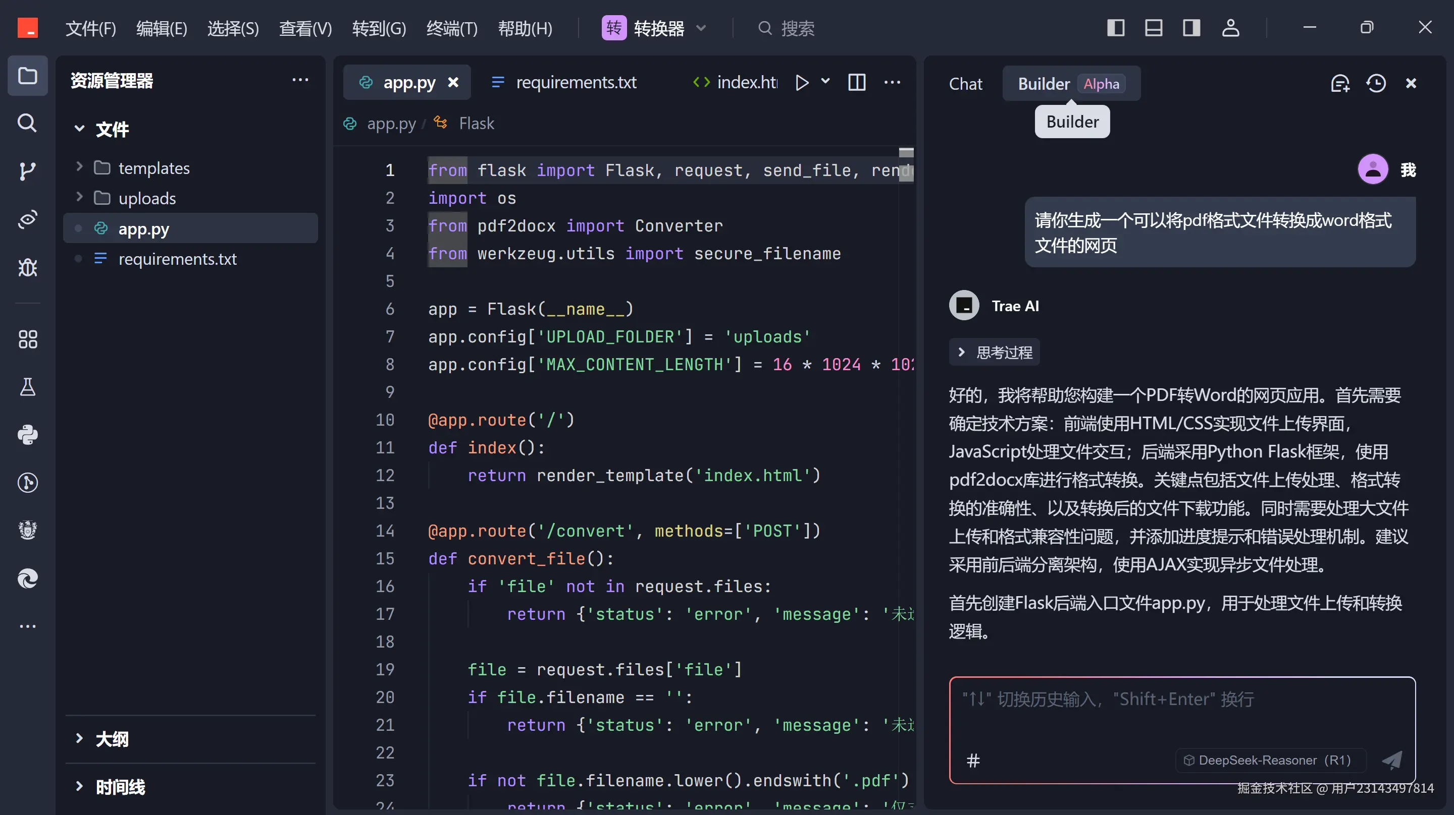
Task: Start a new chat session
Action: (x=1340, y=84)
